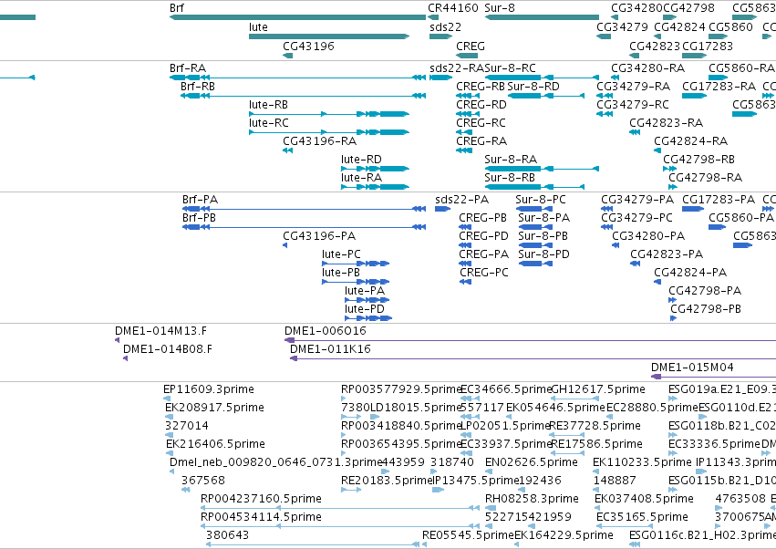This screenshot has height=549, width=776.
Task: Open the sds22-PA protein label
Action: tap(461, 200)
